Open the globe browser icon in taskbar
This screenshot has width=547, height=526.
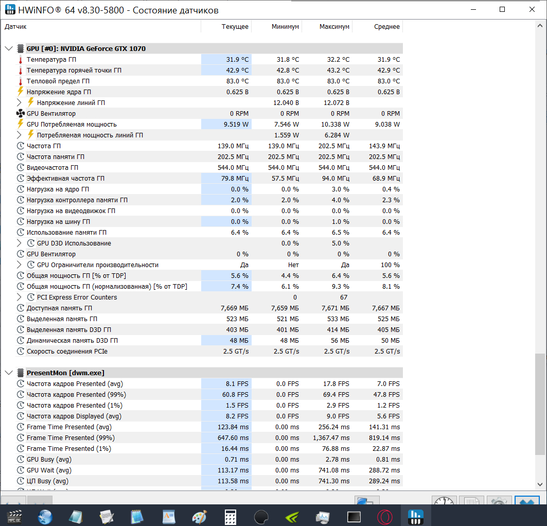click(45, 517)
